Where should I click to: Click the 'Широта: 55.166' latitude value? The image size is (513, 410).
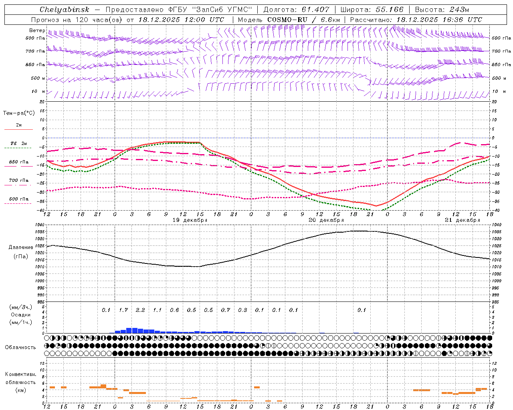(x=372, y=10)
